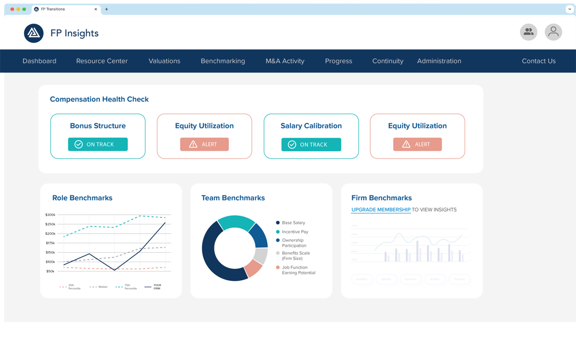Screen dimensions: 576x351
Task: Open the Administration navigation dropdown
Action: [439, 61]
